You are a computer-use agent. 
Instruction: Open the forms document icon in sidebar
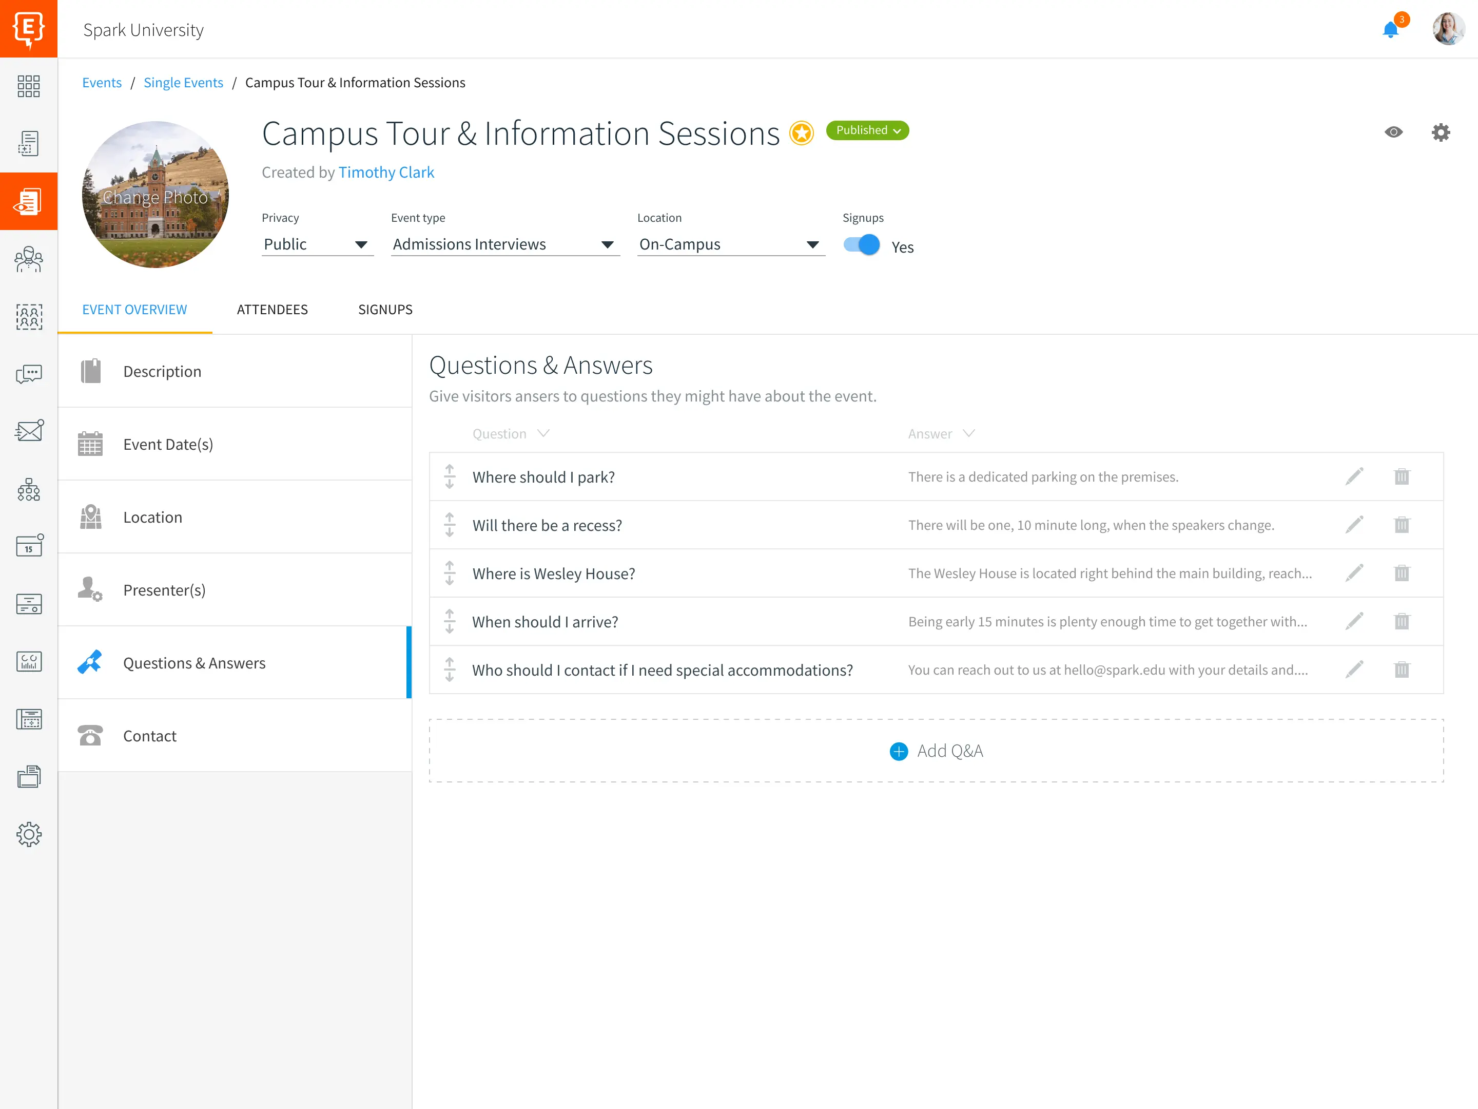(29, 143)
